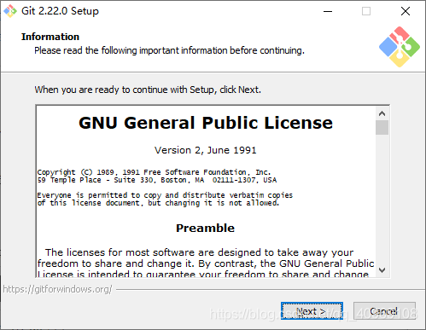Click the 'Version 2, June 1991' text
This screenshot has height=330, width=426.
[206, 150]
